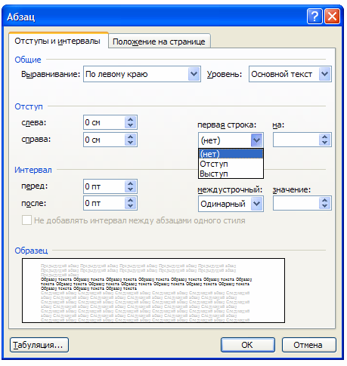Click the Уровень label
Viewport: 347px width, 366px height.
[225, 74]
